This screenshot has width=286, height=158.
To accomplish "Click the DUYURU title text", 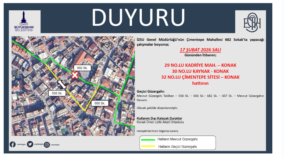I will [139, 17].
